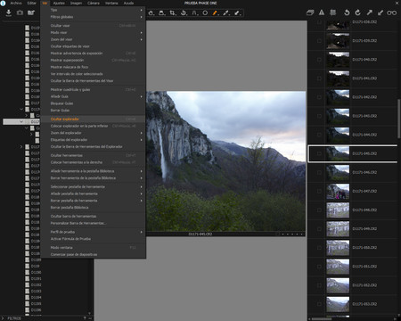Click the browser vertical scrollbar
This screenshot has height=321, width=401.
tap(399, 119)
